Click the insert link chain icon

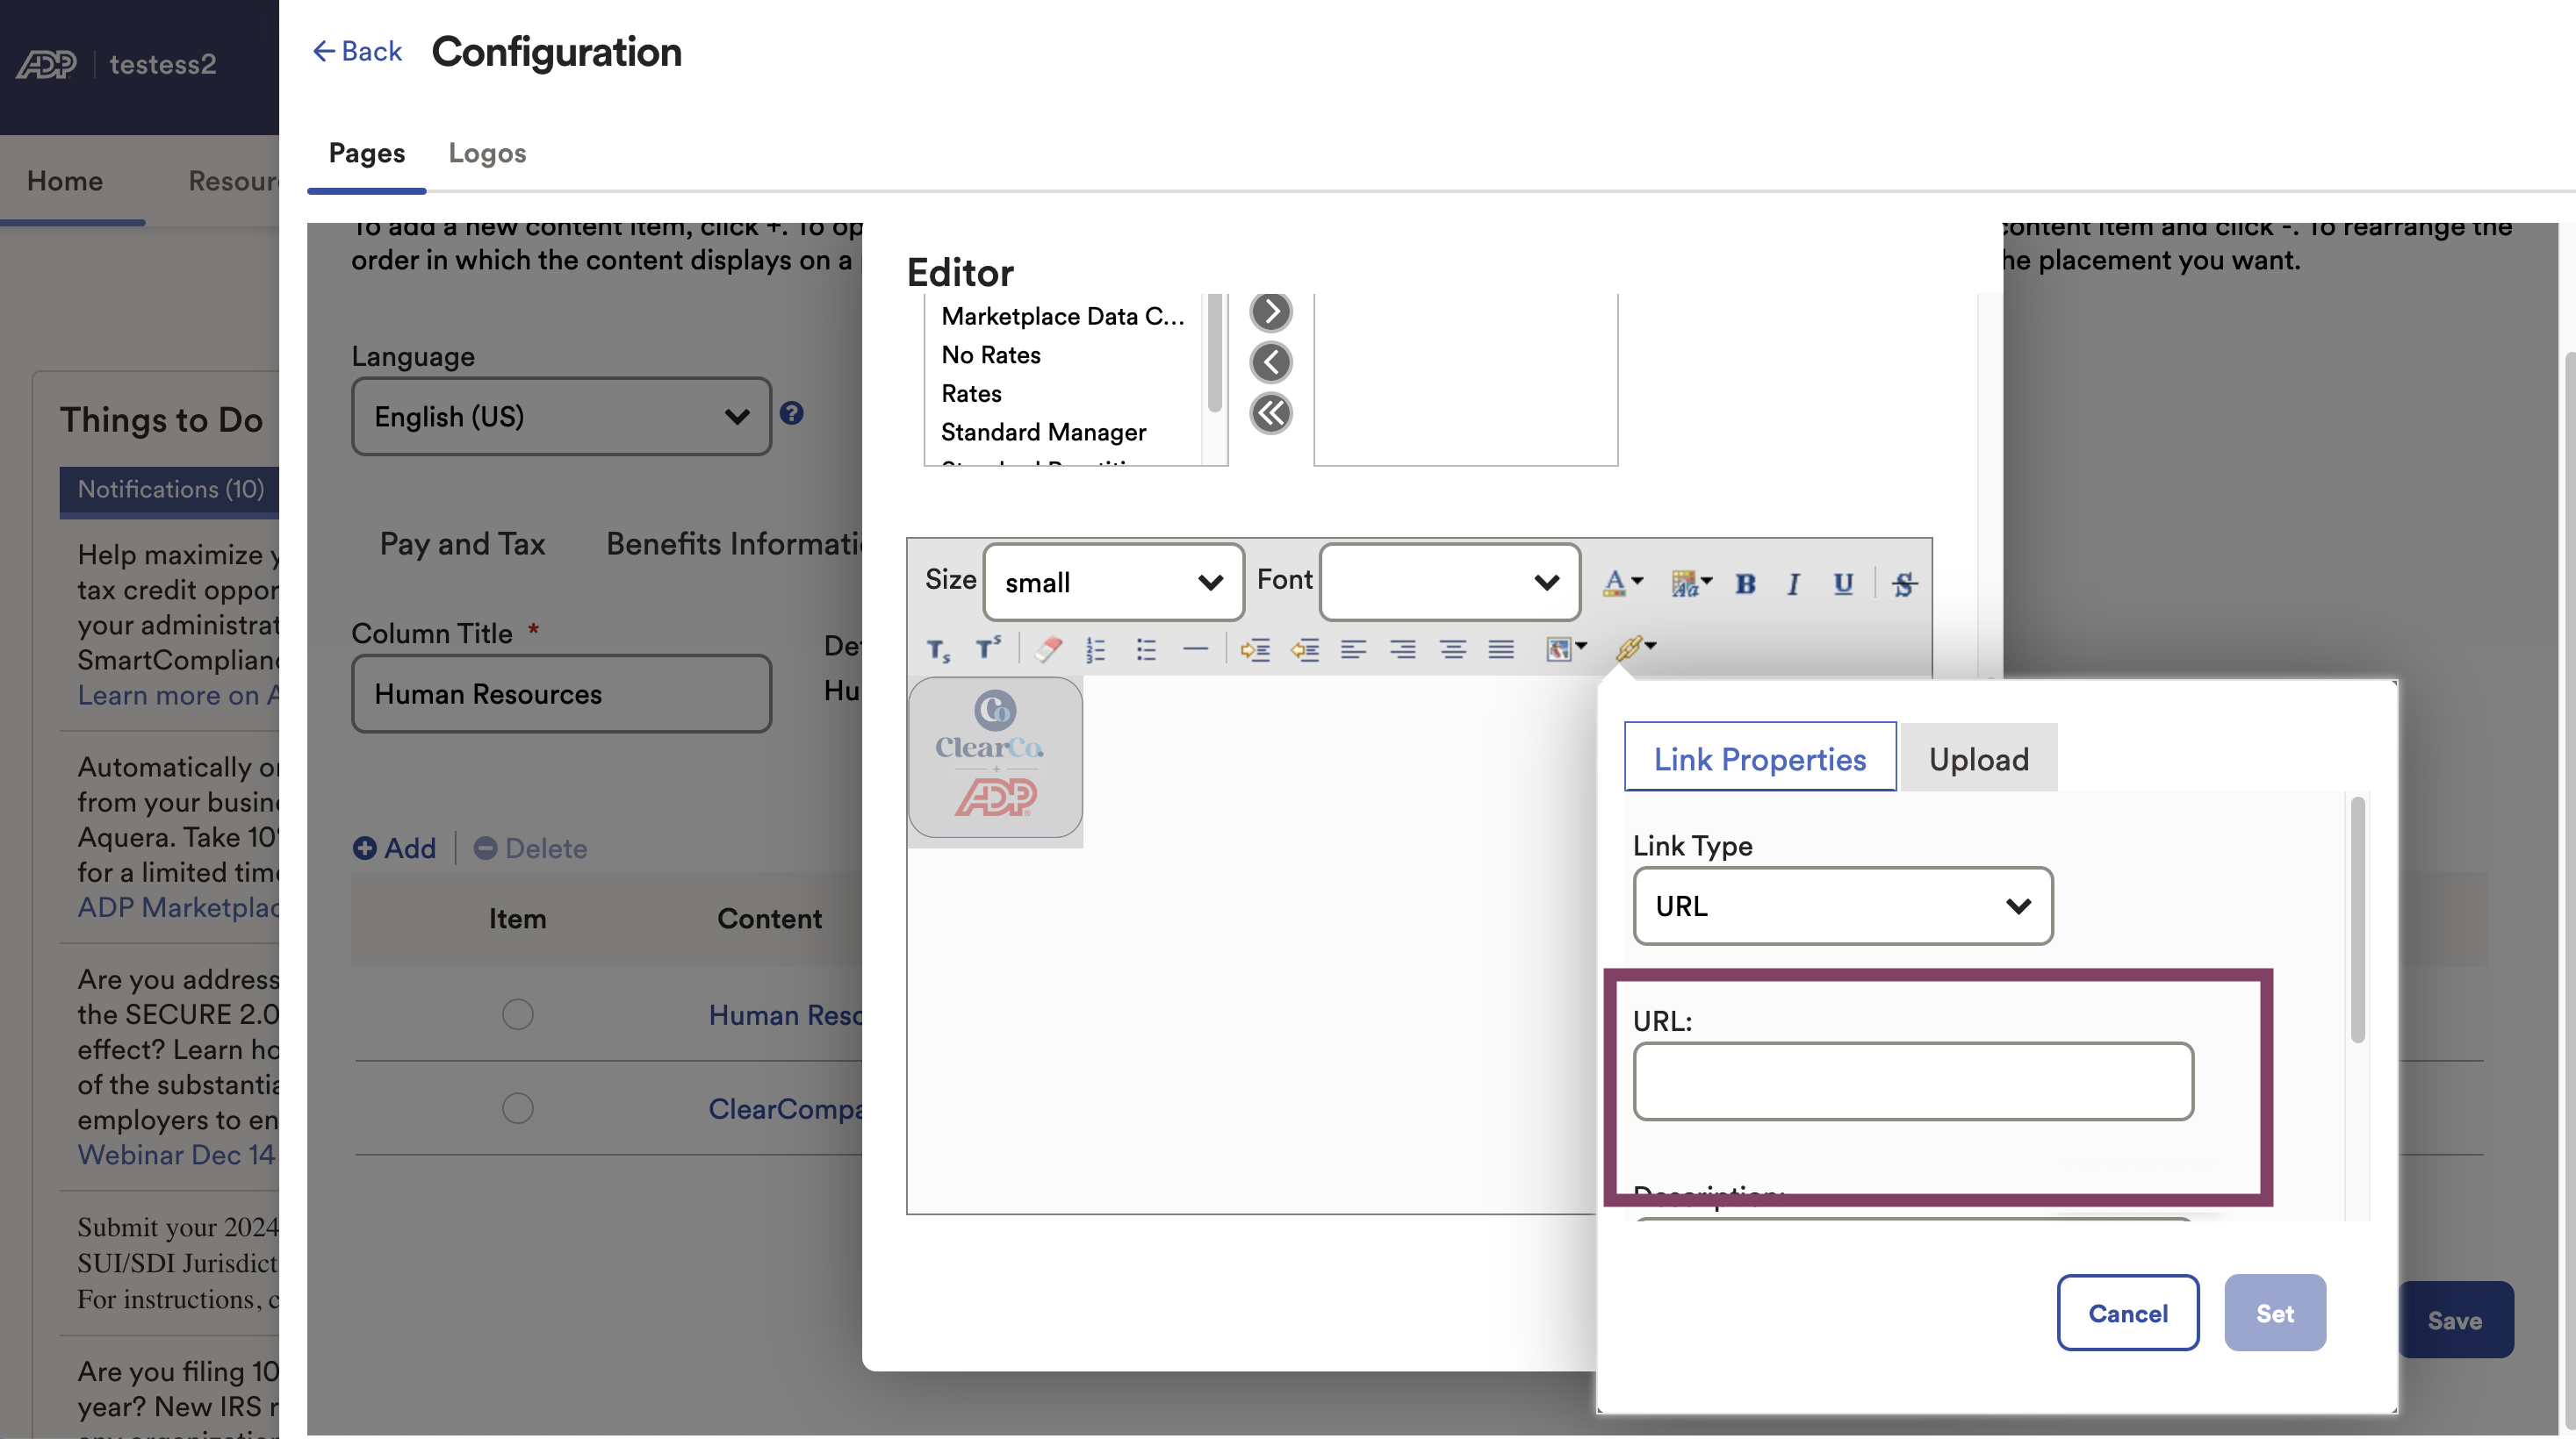pyautogui.click(x=1634, y=648)
